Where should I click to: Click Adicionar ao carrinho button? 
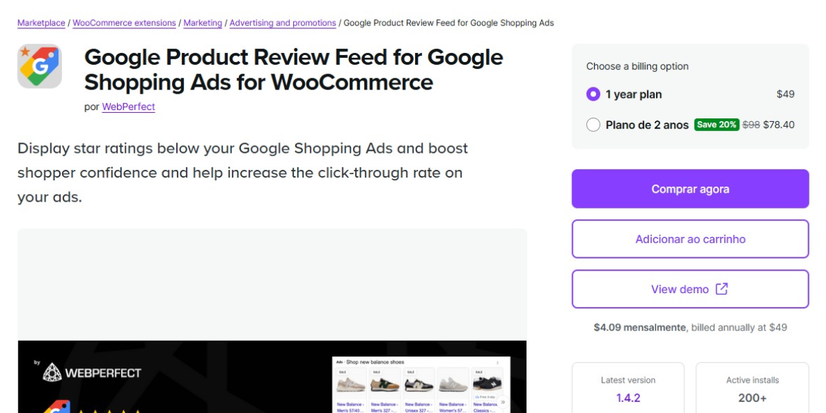(x=690, y=239)
